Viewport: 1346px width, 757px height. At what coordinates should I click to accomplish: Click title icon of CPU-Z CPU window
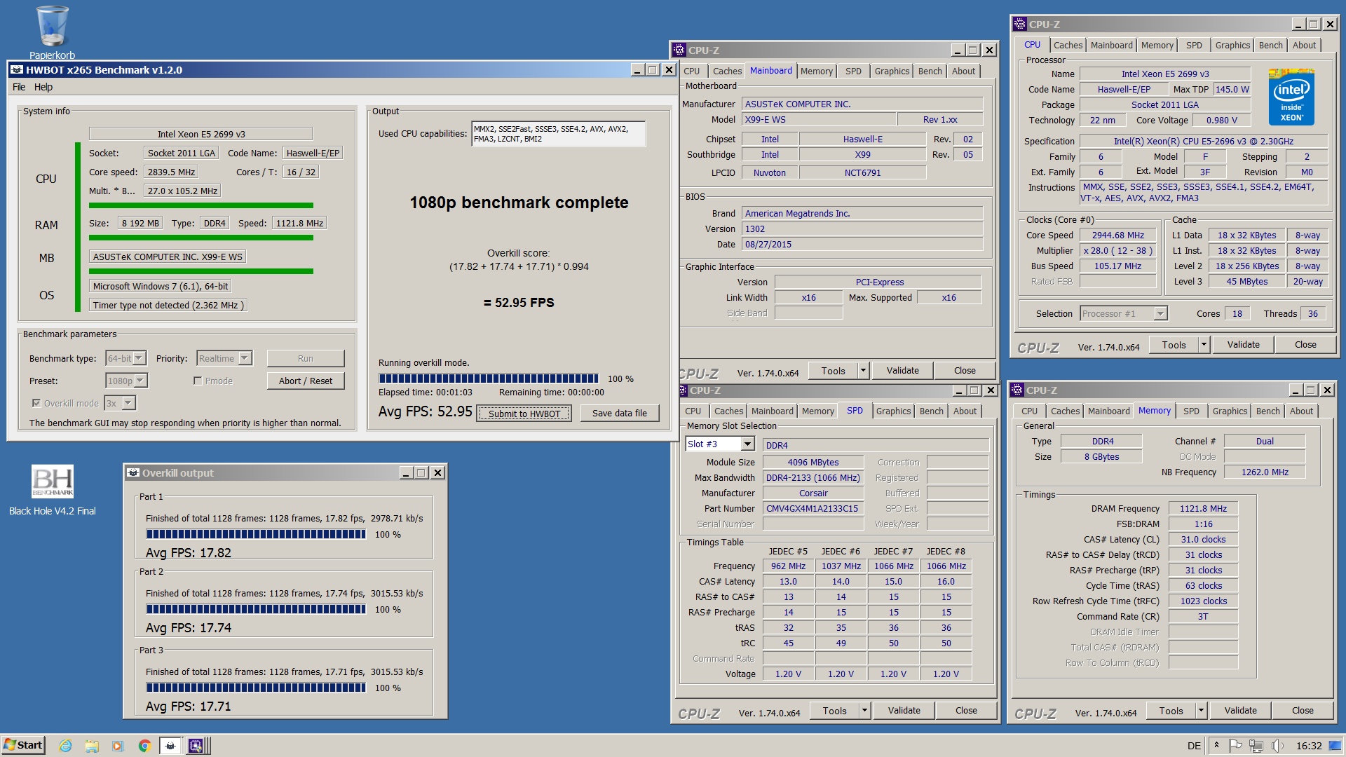tap(1020, 25)
